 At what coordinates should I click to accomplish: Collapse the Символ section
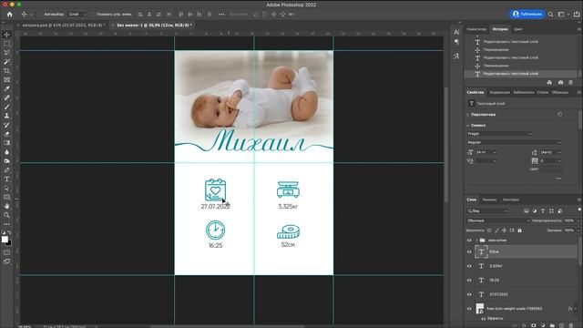tap(468, 126)
